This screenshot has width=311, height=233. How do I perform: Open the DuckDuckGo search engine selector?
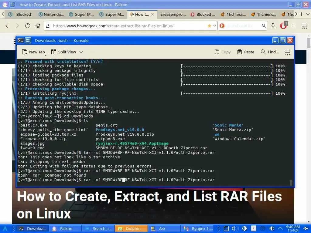[x=222, y=26]
